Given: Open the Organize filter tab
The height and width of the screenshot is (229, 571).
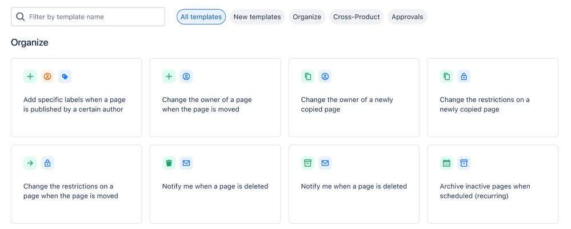Looking at the screenshot, I should pyautogui.click(x=307, y=17).
